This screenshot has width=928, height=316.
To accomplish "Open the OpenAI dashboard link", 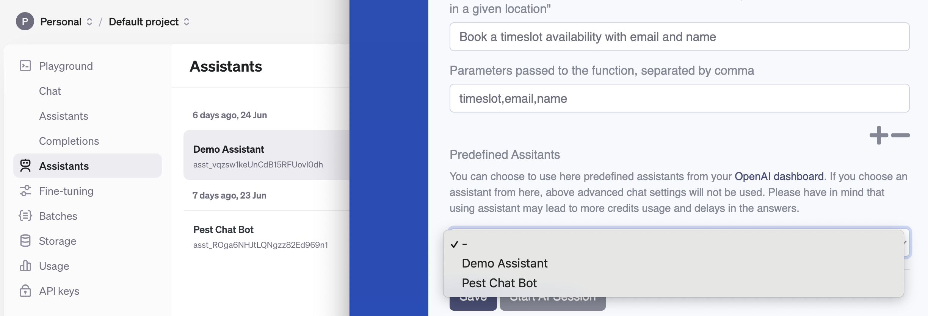I will 779,176.
